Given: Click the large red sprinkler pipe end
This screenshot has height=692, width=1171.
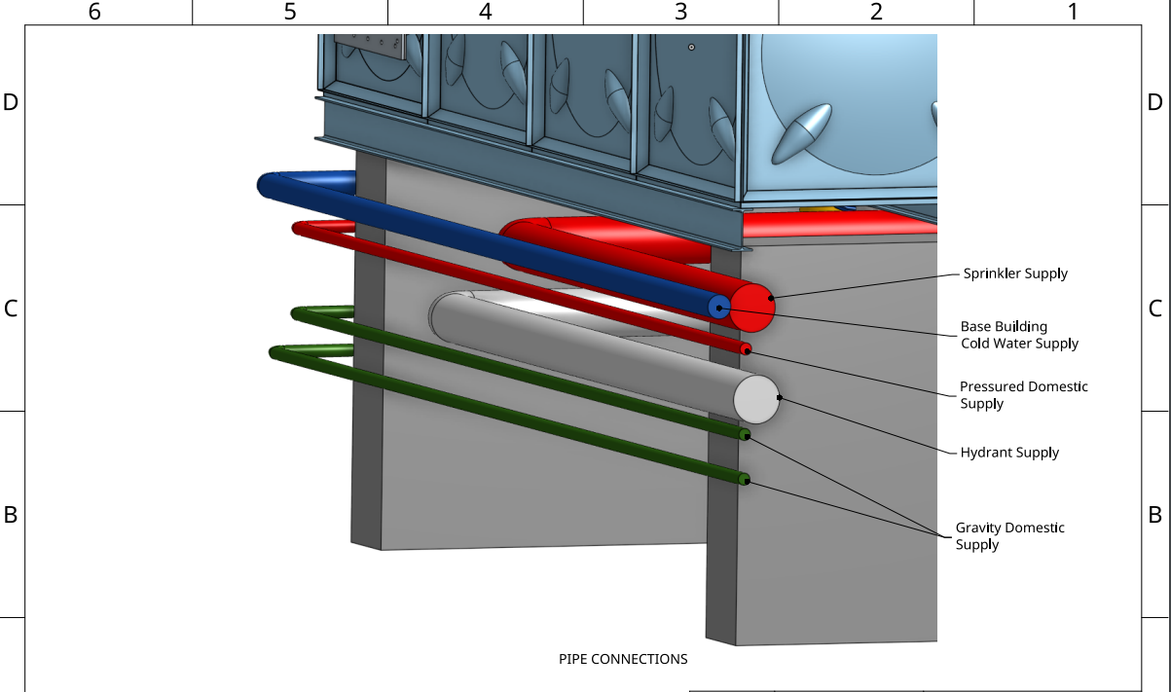Looking at the screenshot, I should tap(752, 307).
